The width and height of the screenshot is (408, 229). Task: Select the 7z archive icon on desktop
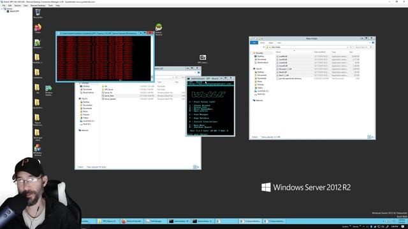(203, 59)
